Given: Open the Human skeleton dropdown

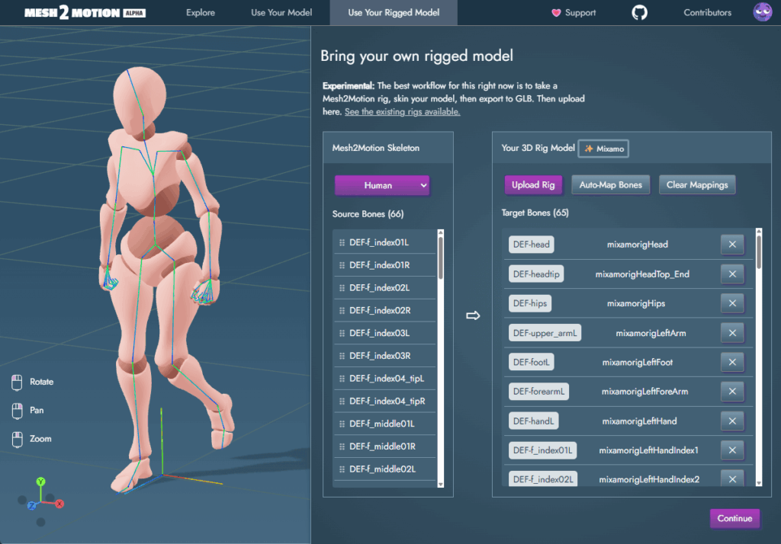Looking at the screenshot, I should click(382, 185).
